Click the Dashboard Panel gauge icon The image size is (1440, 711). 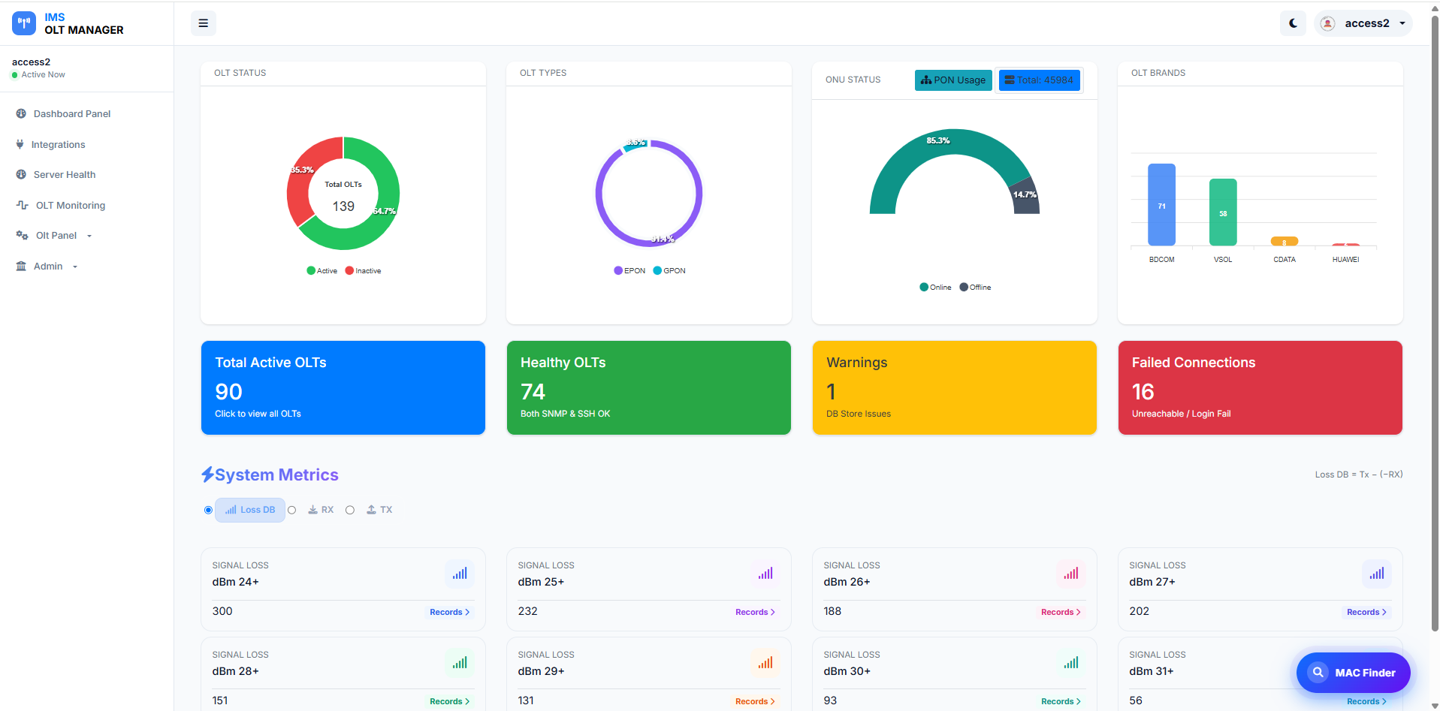[x=21, y=113]
